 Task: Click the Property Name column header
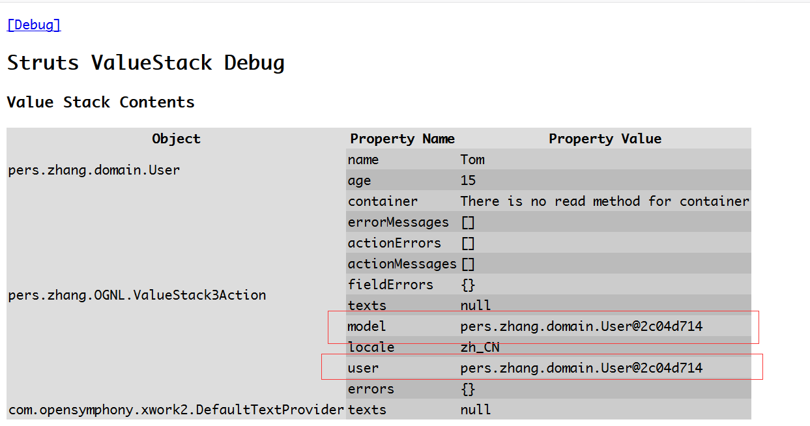pyautogui.click(x=402, y=139)
